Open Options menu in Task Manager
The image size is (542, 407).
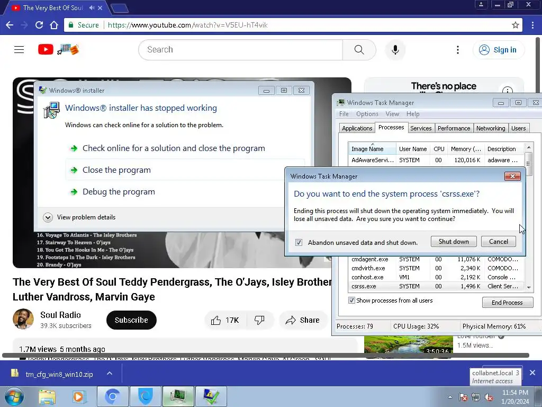coord(367,114)
